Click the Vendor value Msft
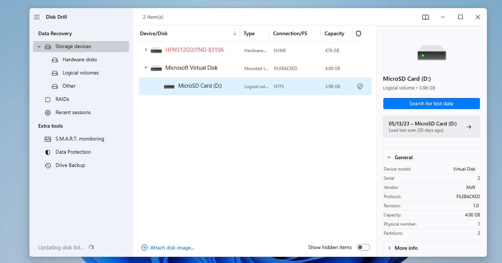The height and width of the screenshot is (263, 502). click(x=471, y=187)
